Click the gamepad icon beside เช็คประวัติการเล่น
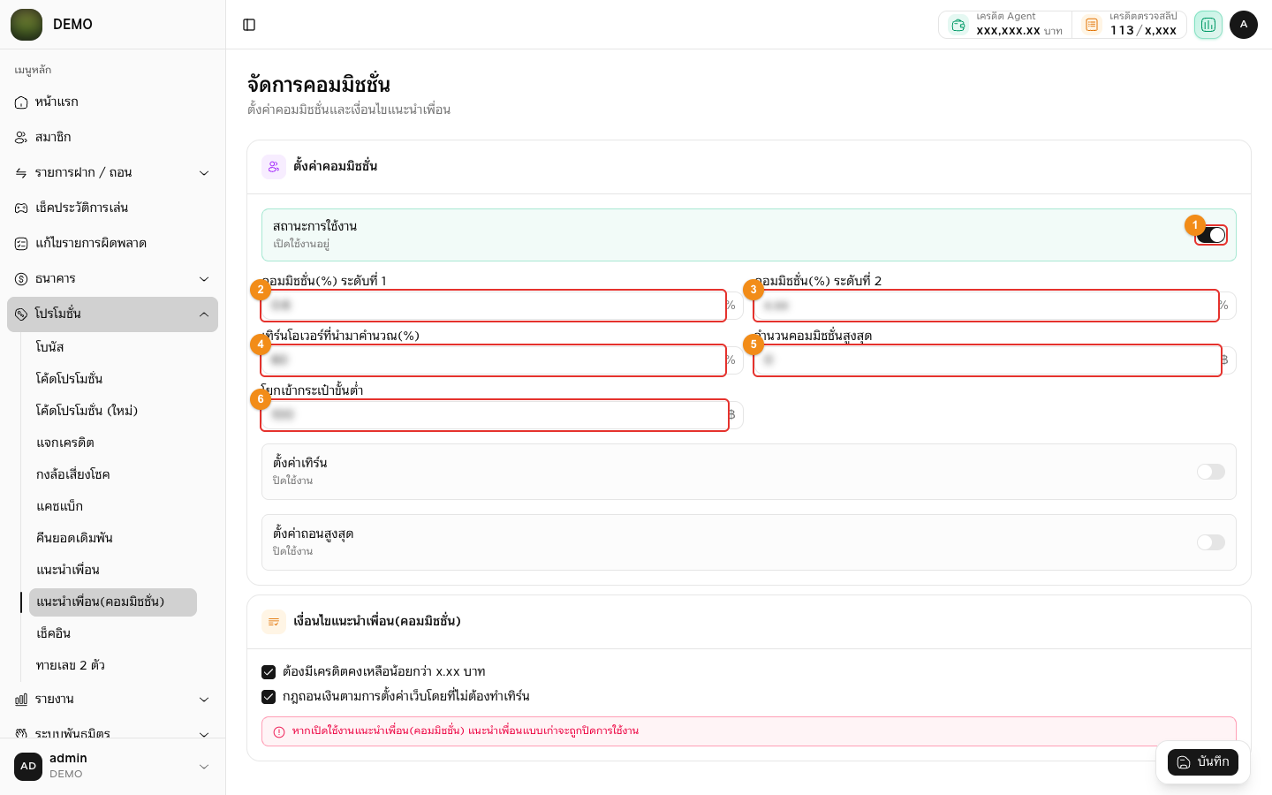 [21, 208]
